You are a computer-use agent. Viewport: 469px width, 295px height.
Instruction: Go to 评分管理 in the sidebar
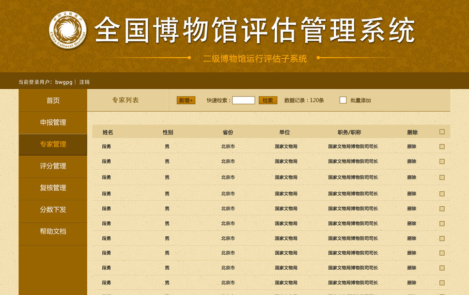coord(53,166)
